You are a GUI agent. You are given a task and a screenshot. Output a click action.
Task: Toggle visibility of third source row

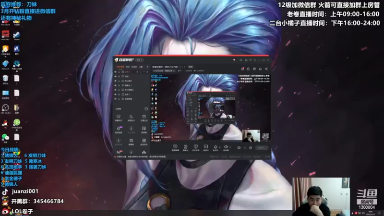pyautogui.click(x=115, y=81)
